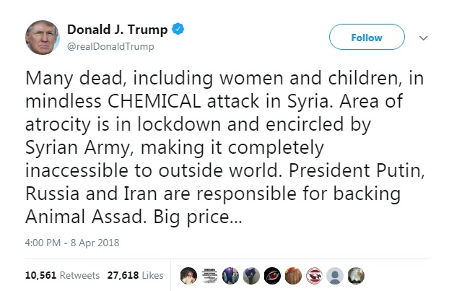
Task: Open the red-and-white circular logo avatar
Action: point(314,275)
